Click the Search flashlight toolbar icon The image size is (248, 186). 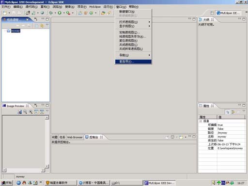coord(109,13)
